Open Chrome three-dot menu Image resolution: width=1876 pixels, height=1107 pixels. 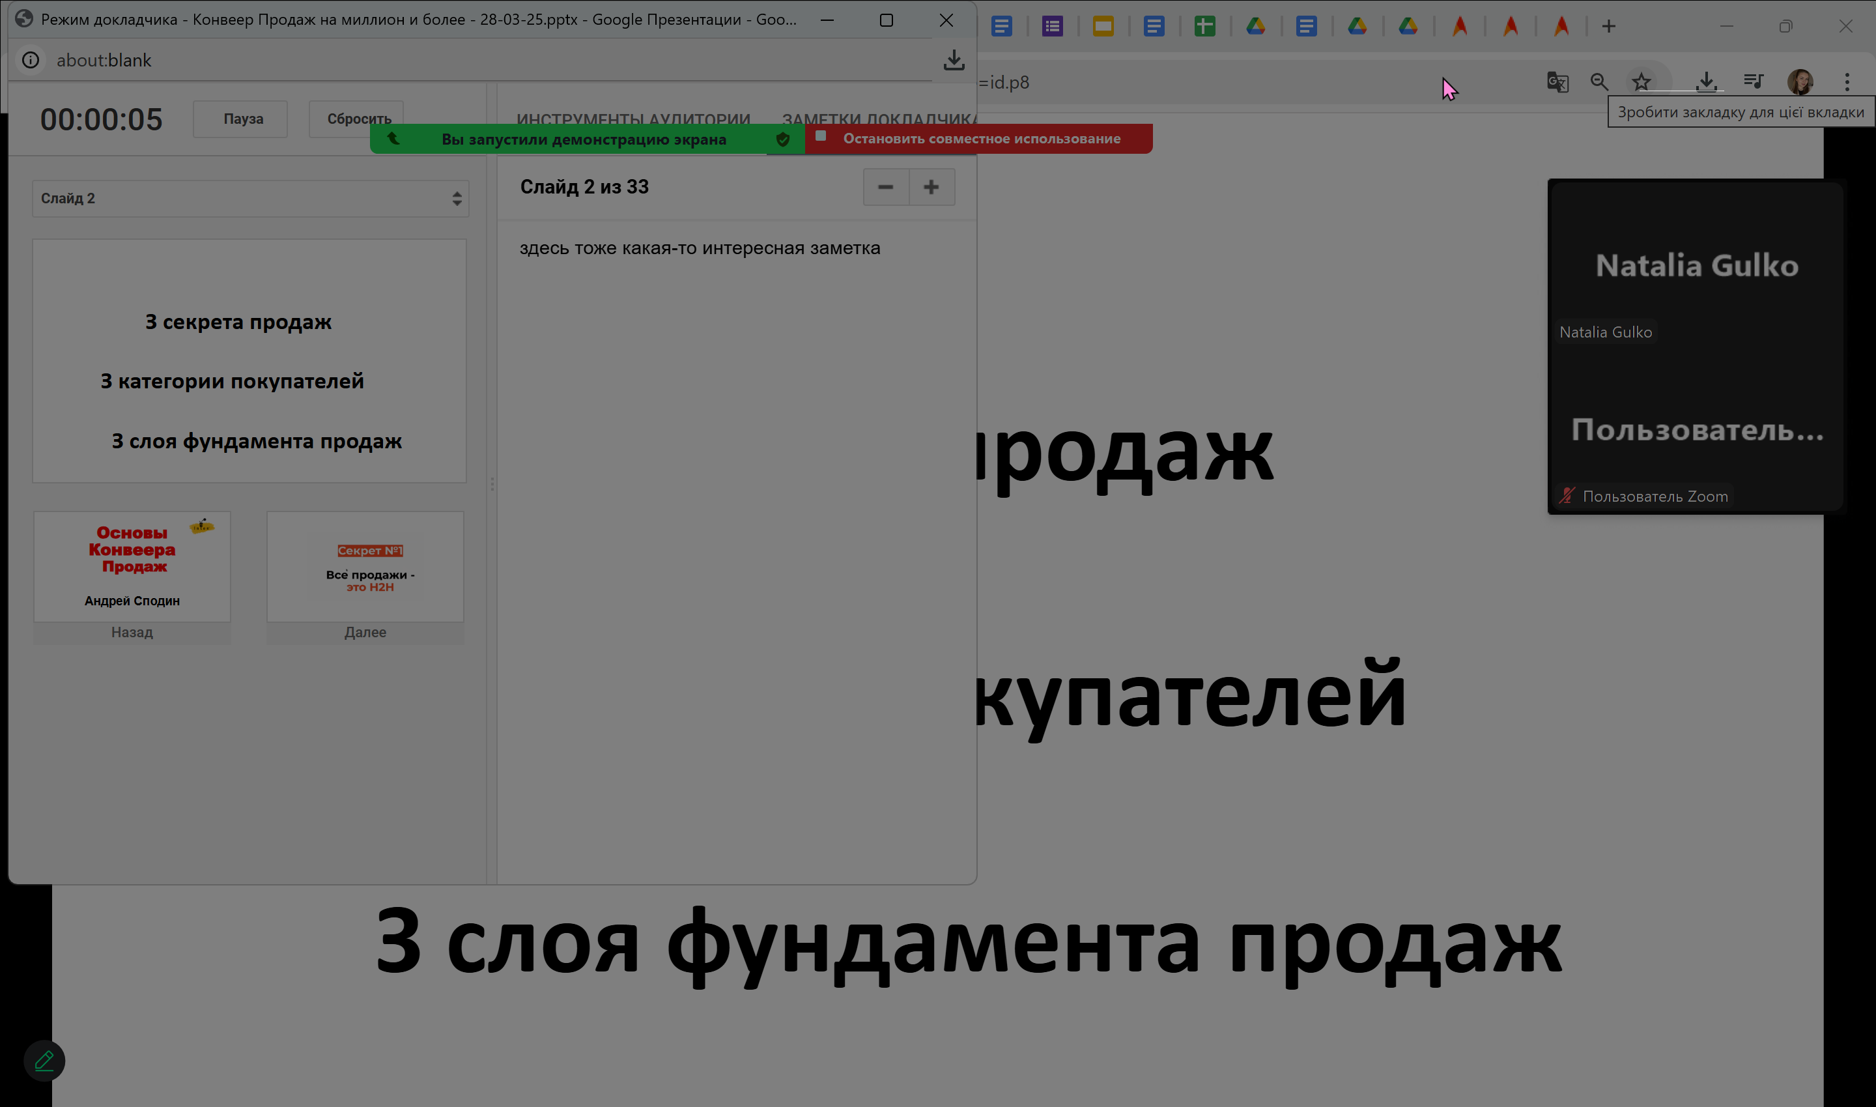click(1847, 82)
